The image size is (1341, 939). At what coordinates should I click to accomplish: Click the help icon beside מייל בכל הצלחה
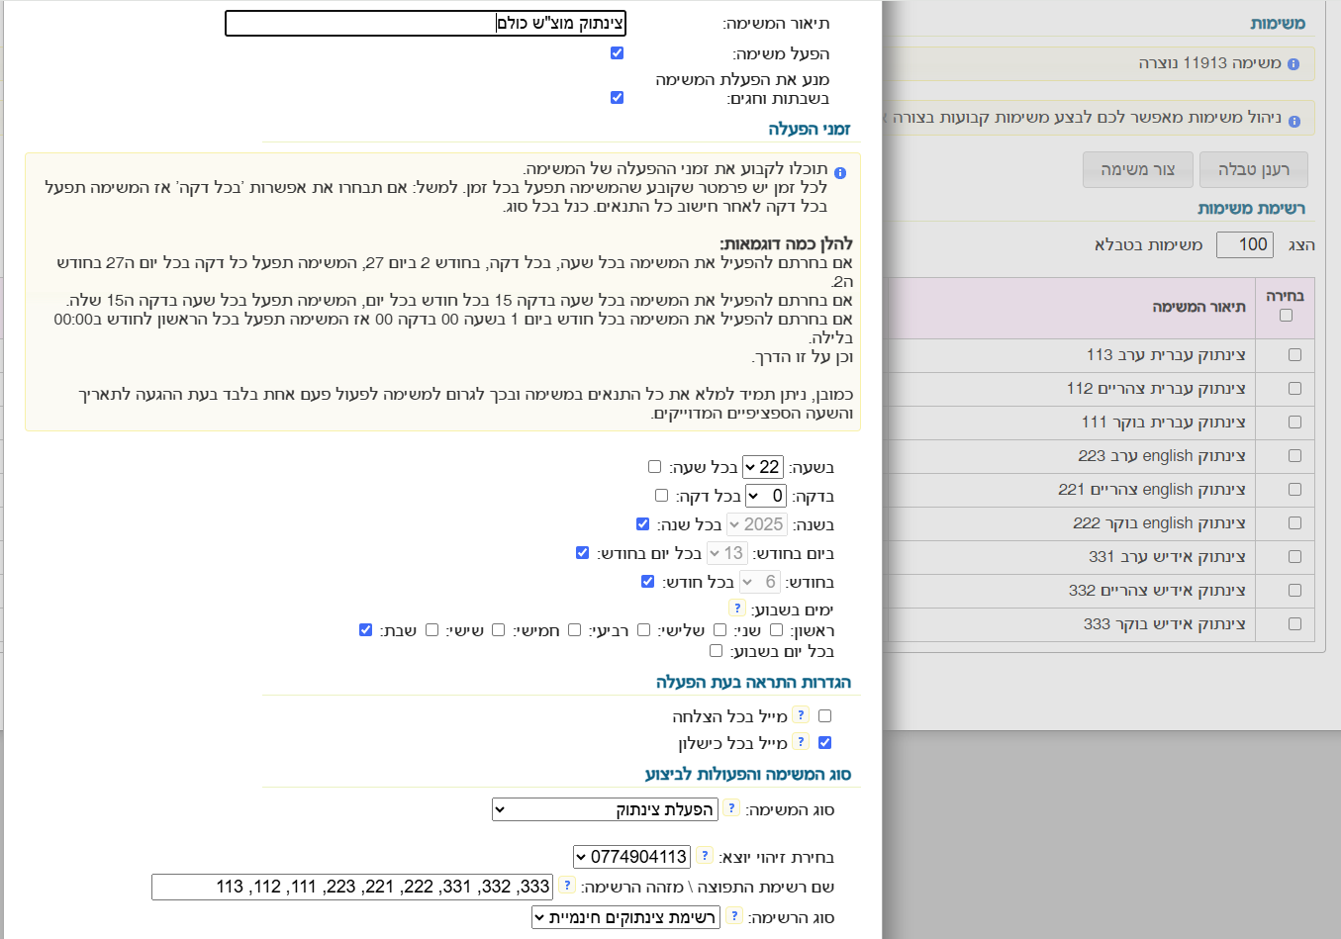801,714
